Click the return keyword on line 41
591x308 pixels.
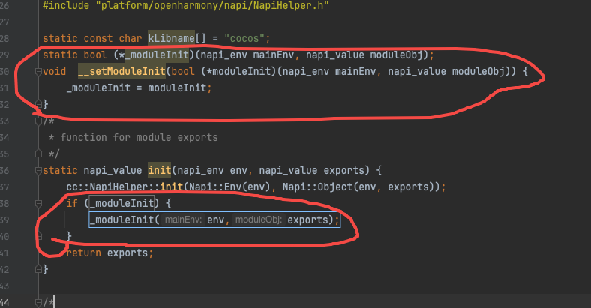click(x=84, y=253)
